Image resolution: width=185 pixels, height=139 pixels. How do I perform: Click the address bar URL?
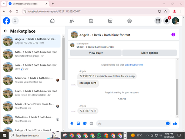coord(54,11)
